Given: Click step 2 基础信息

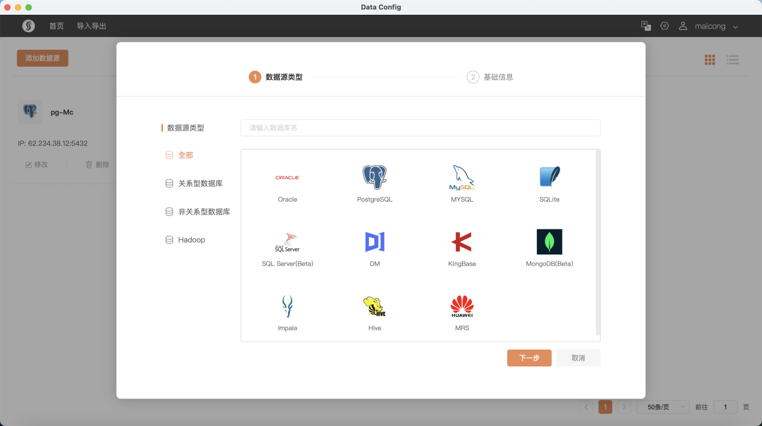Looking at the screenshot, I should coord(490,77).
